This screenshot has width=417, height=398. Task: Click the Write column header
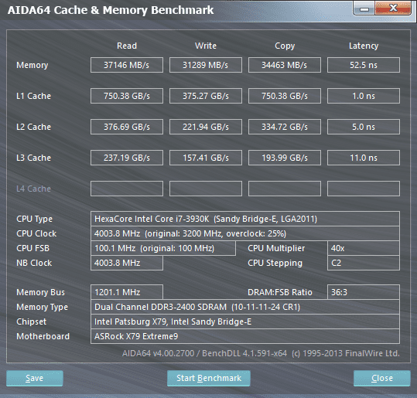tap(206, 46)
